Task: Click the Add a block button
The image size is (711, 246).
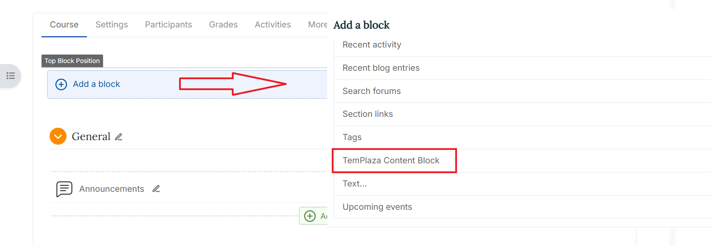Action: click(96, 84)
